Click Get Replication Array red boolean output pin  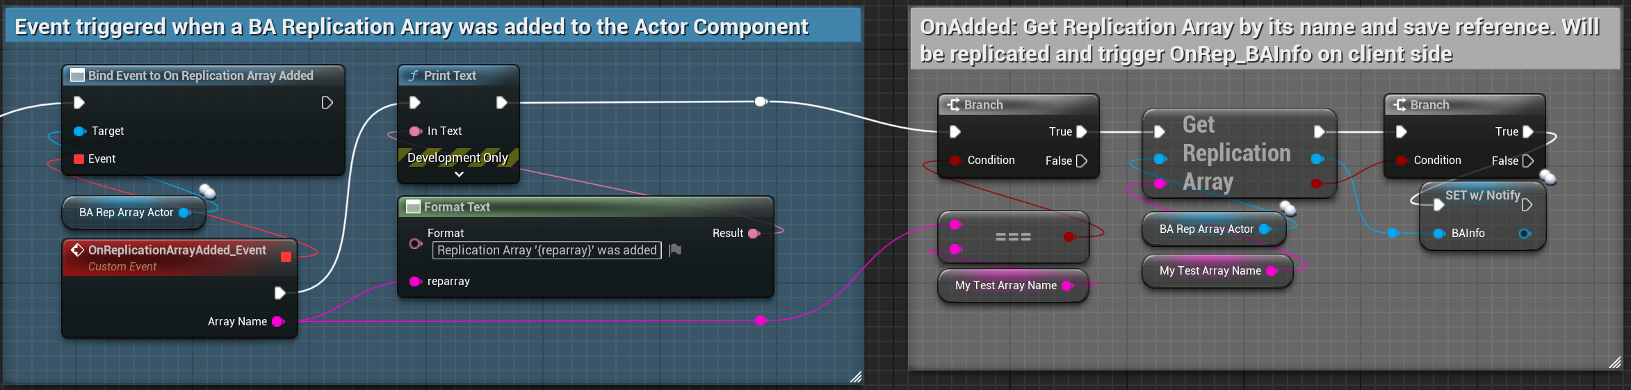tap(1317, 184)
